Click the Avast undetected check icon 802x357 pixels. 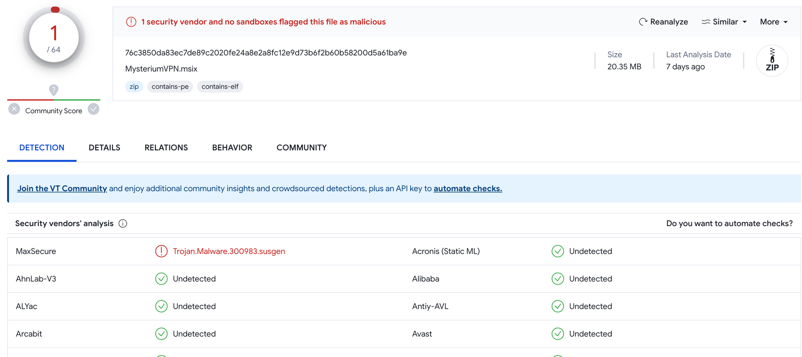pos(557,334)
